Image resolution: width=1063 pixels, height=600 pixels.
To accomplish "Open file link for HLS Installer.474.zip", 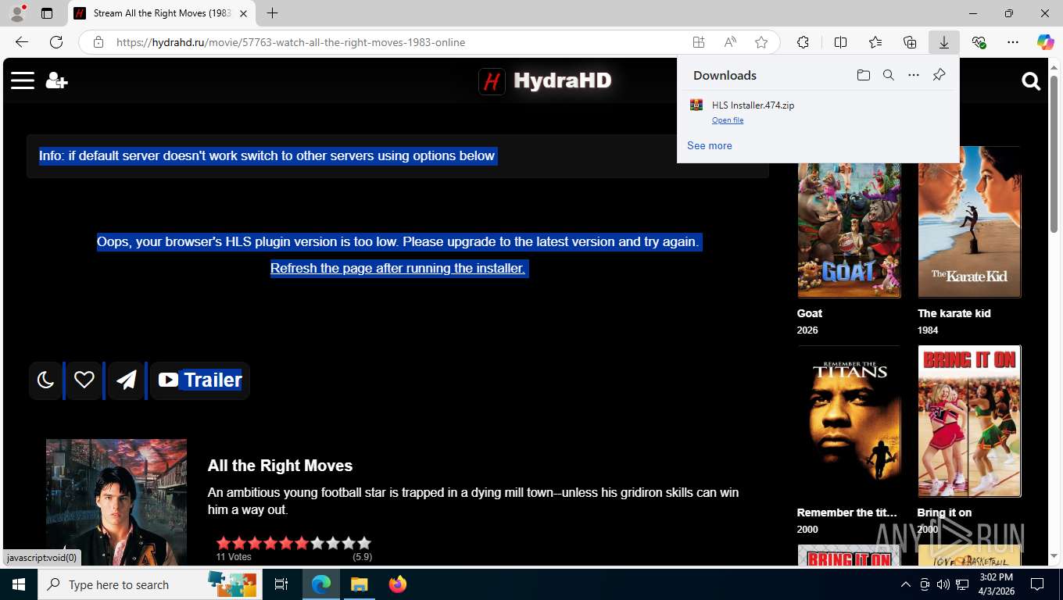I will point(728,120).
